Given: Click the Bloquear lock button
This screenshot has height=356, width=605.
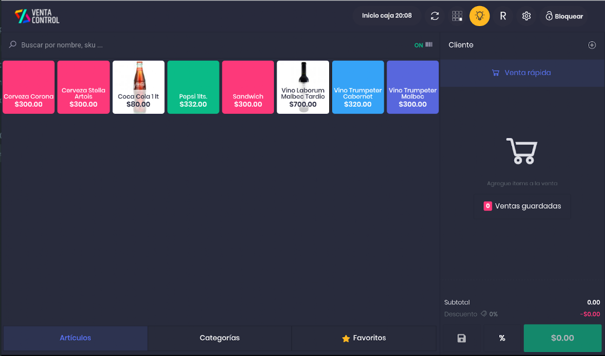Looking at the screenshot, I should pyautogui.click(x=564, y=16).
